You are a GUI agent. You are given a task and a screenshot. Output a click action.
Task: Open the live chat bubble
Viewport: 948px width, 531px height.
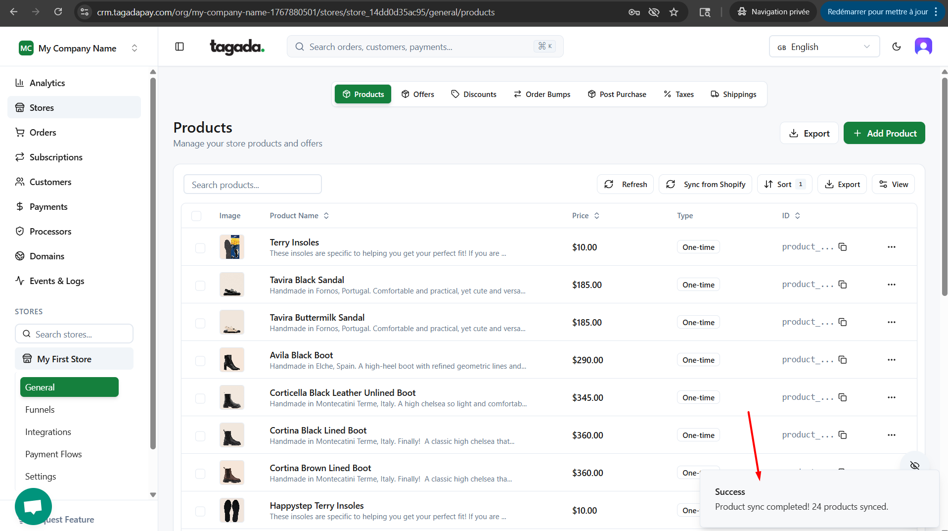[33, 506]
